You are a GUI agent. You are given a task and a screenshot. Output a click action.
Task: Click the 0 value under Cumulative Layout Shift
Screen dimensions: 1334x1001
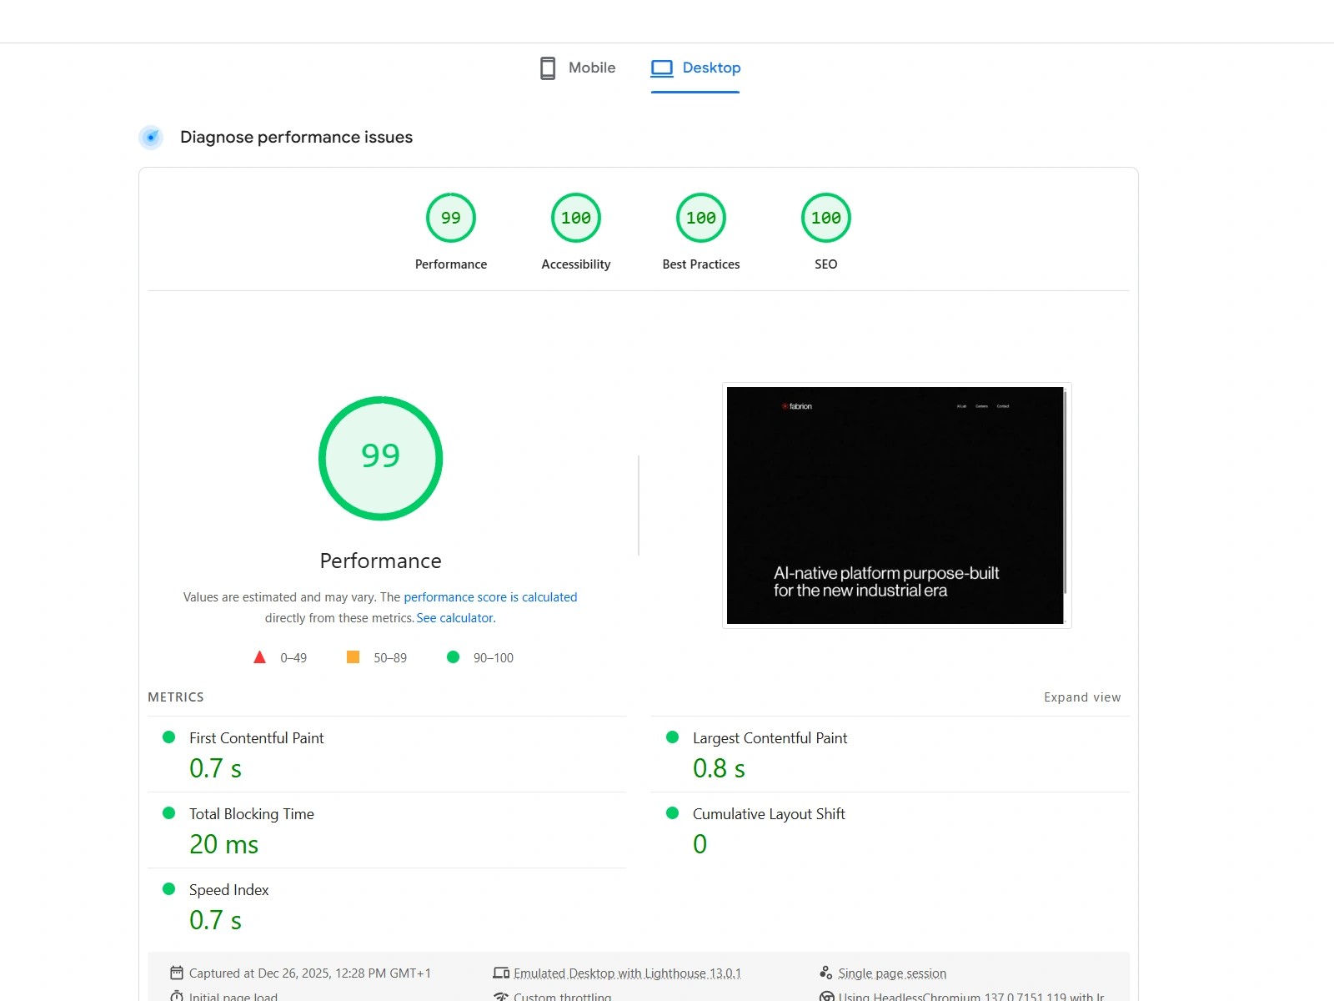[x=700, y=844]
